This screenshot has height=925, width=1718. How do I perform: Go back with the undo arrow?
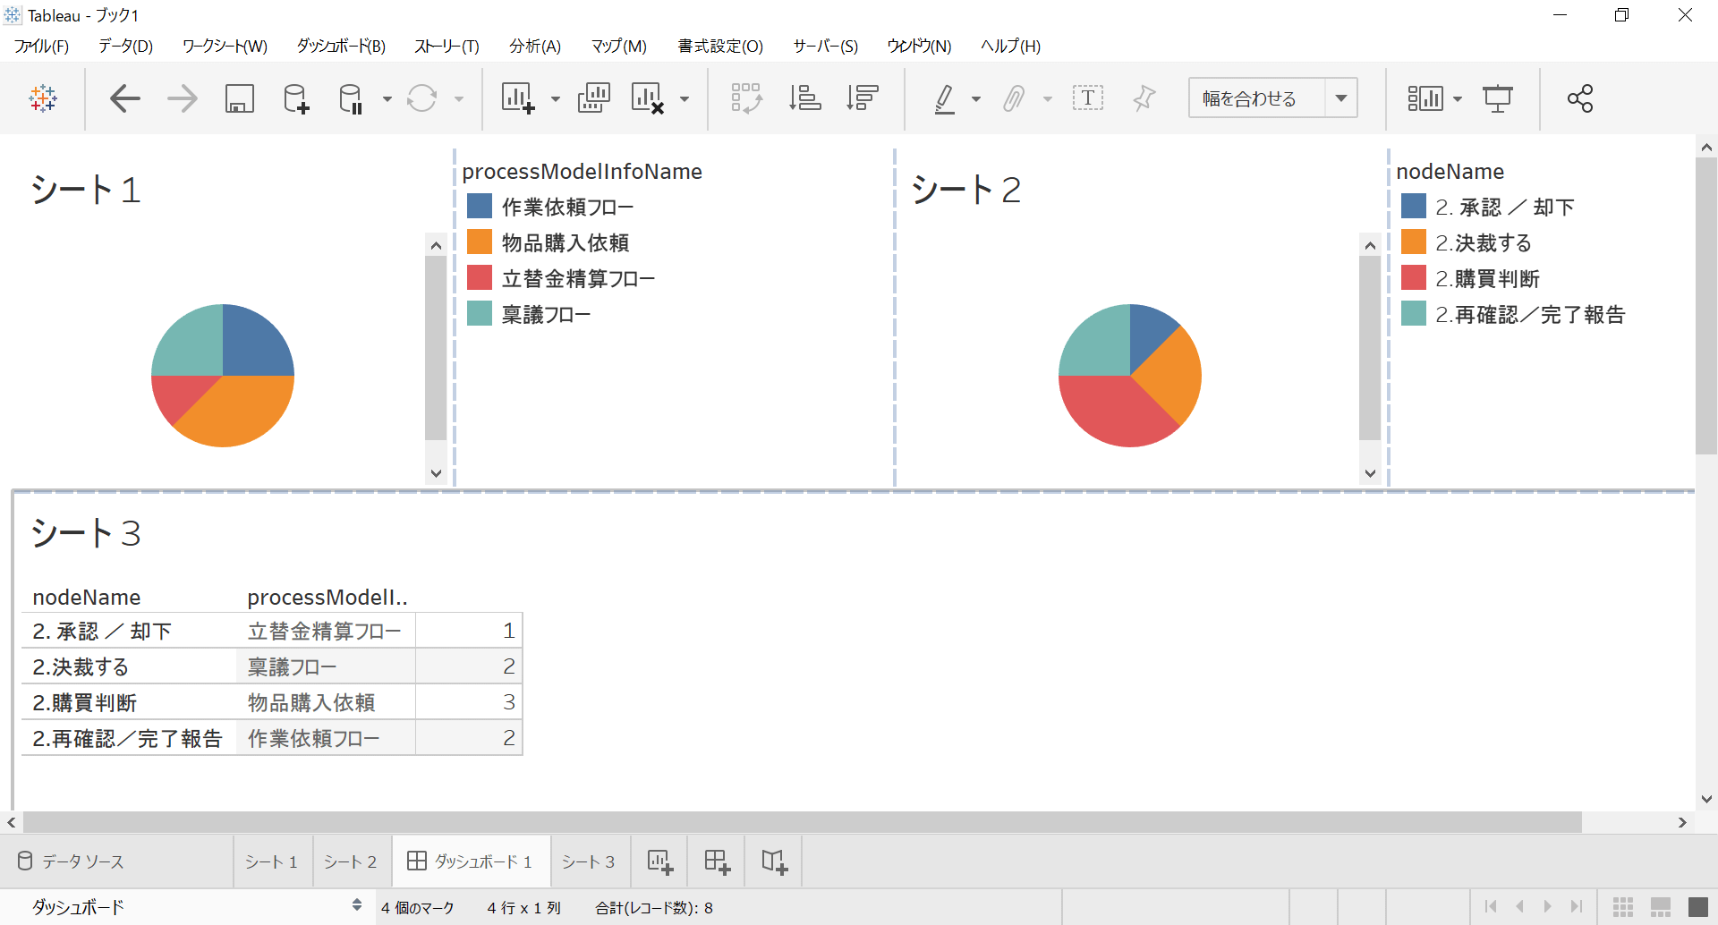tap(125, 98)
